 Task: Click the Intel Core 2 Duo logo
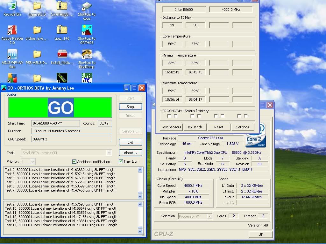pos(256,135)
